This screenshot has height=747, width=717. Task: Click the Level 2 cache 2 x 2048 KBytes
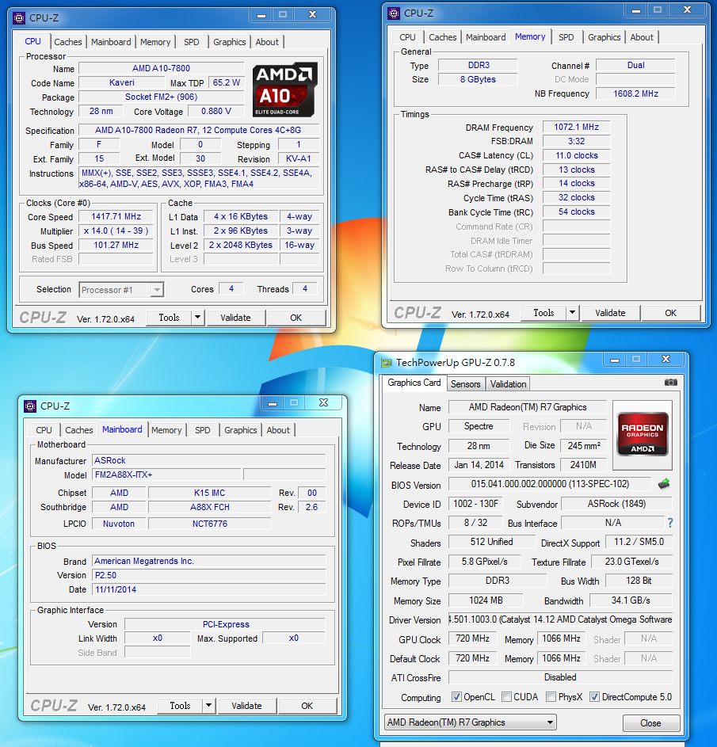241,245
